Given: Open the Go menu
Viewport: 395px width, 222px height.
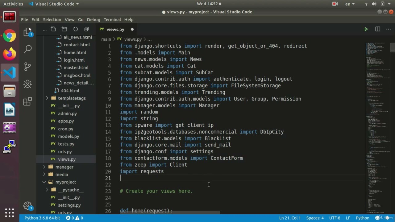Looking at the screenshot, I should coord(81,19).
